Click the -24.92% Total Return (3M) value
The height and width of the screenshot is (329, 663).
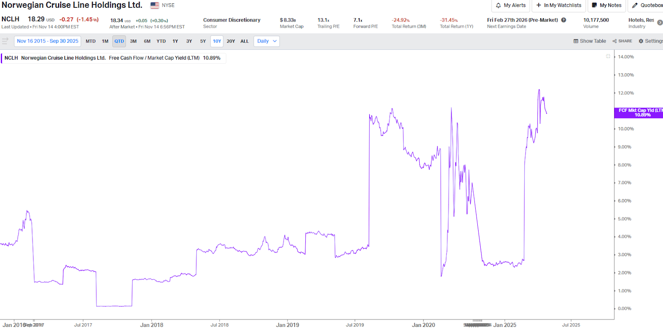pyautogui.click(x=401, y=20)
